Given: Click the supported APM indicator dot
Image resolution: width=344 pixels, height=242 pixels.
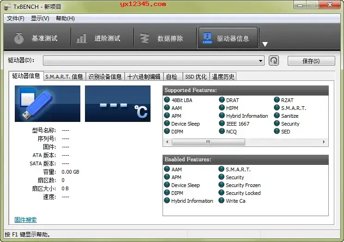Looking at the screenshot, I should pos(167,115).
